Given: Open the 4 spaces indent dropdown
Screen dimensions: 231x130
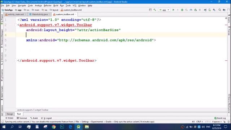Looking at the screenshot, I should (217, 122).
